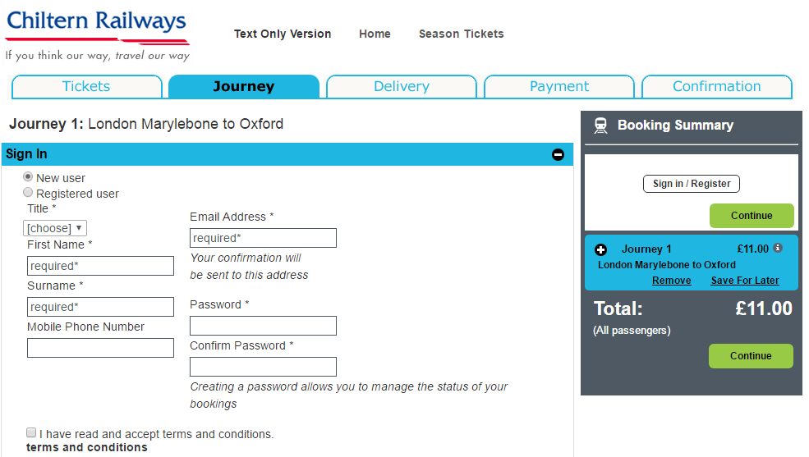
Task: Click the fare info icon beside £11.00
Action: point(778,248)
